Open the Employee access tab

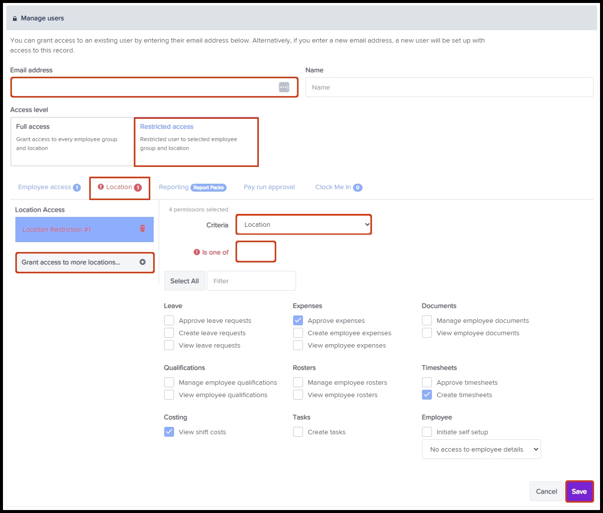[x=45, y=187]
